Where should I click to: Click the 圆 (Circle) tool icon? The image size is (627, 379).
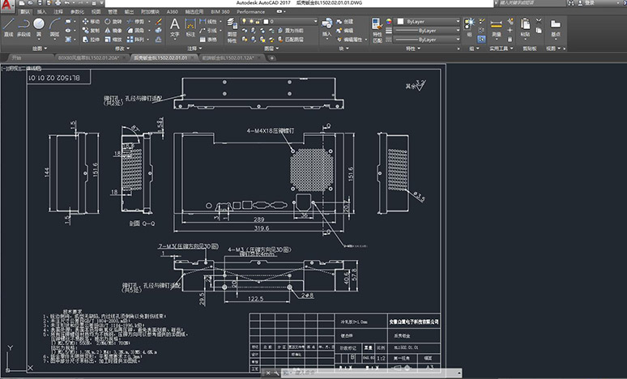(x=40, y=24)
